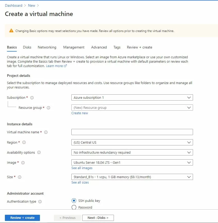Click the info icon next to Resource group

tap(48, 108)
